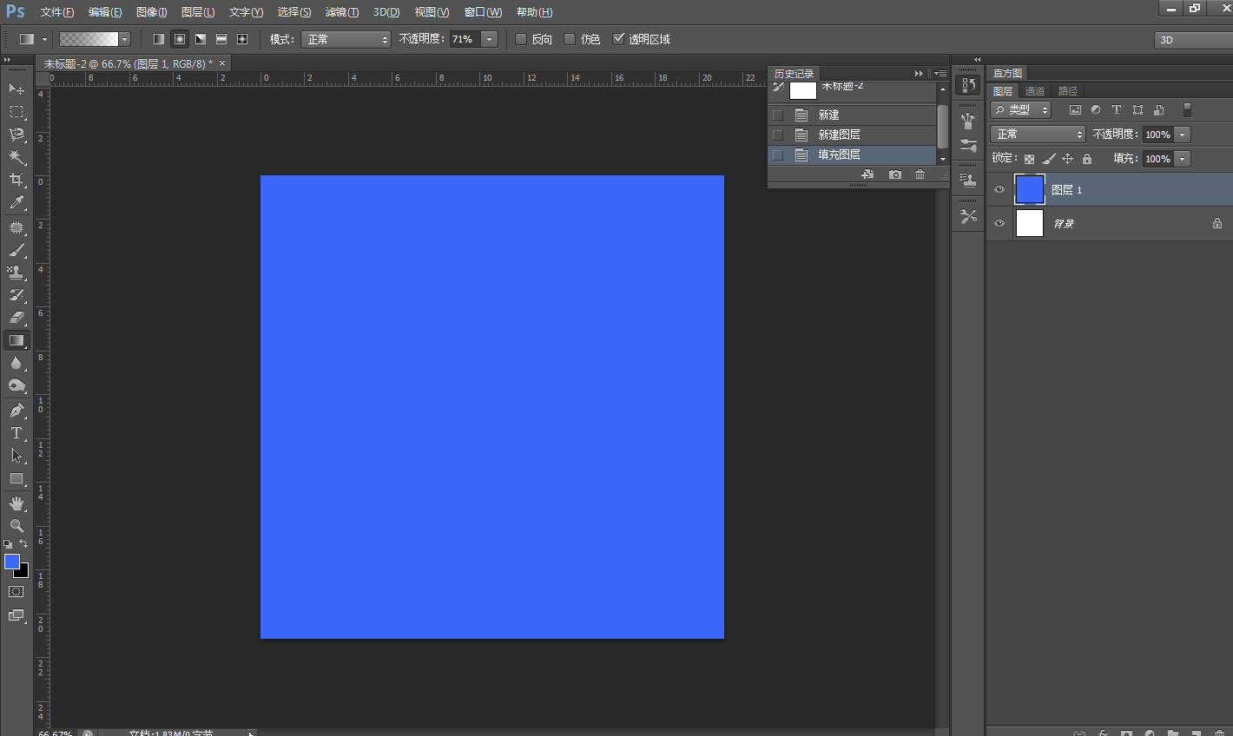
Task: Select the Gradient tool in toolbox
Action: [16, 340]
